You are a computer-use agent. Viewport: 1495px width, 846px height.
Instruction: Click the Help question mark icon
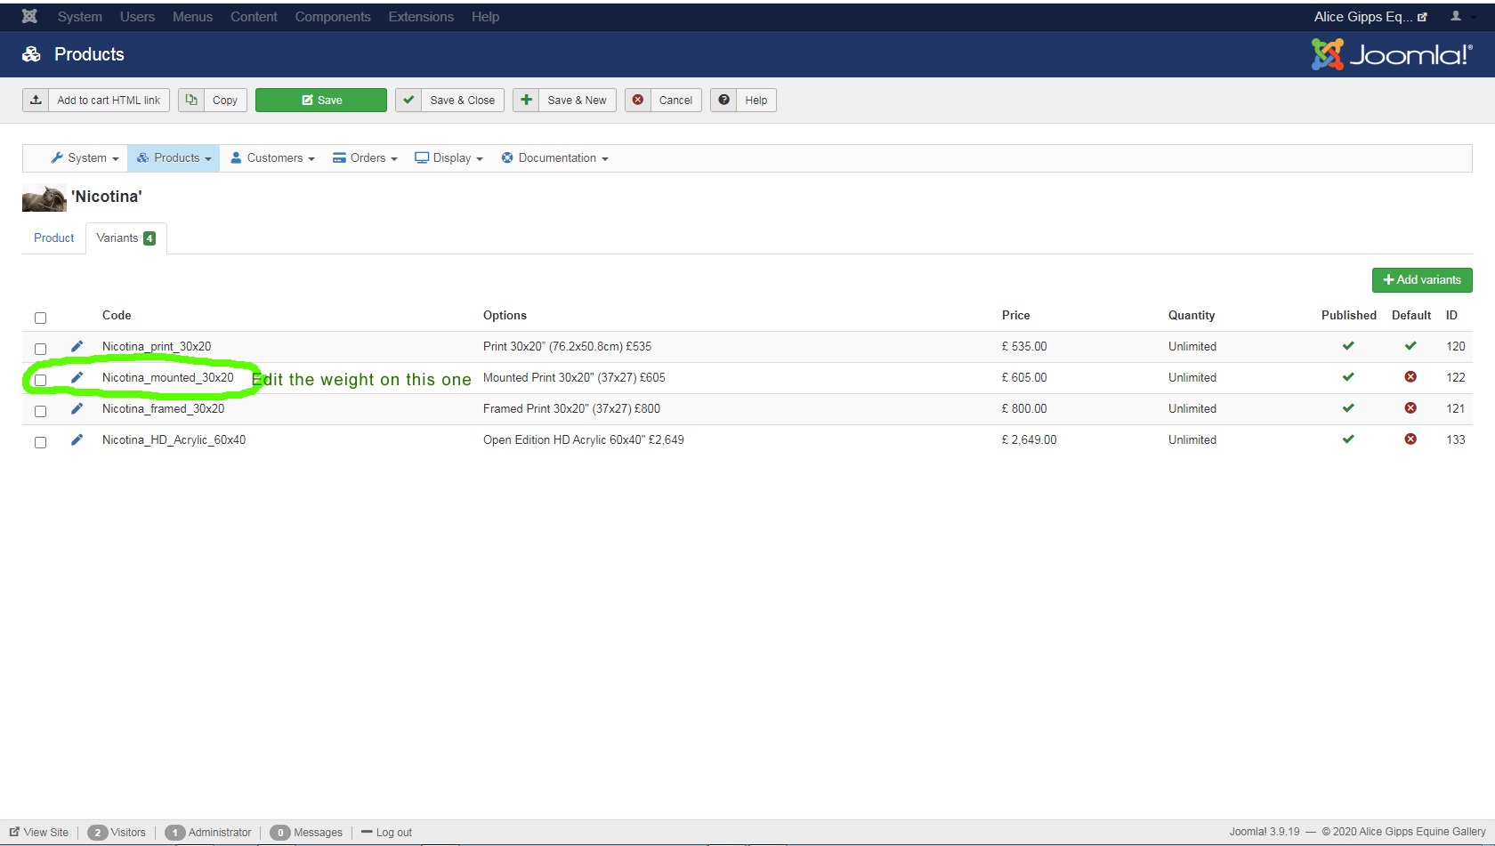(724, 100)
